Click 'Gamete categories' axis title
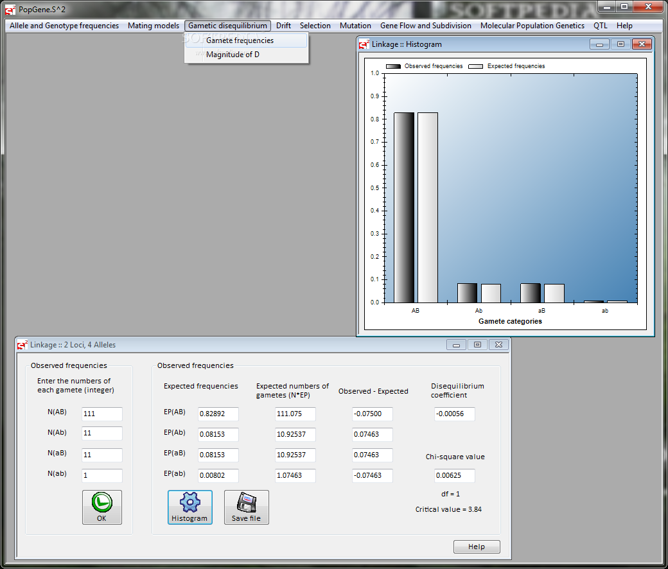This screenshot has width=668, height=569. tap(510, 321)
